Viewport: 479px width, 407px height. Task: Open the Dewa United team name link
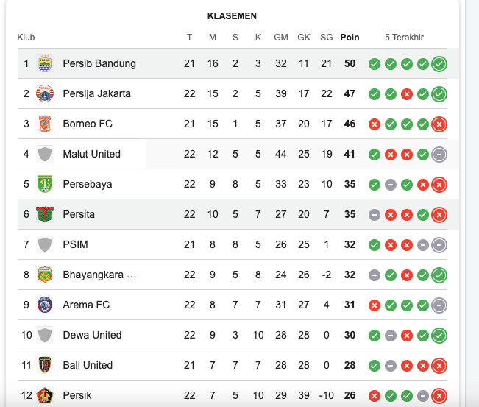(x=92, y=335)
